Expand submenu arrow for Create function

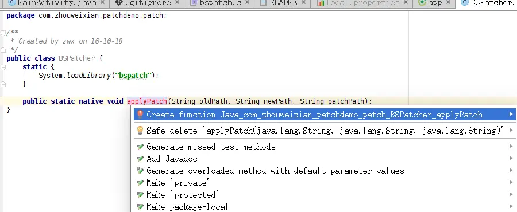(511, 115)
